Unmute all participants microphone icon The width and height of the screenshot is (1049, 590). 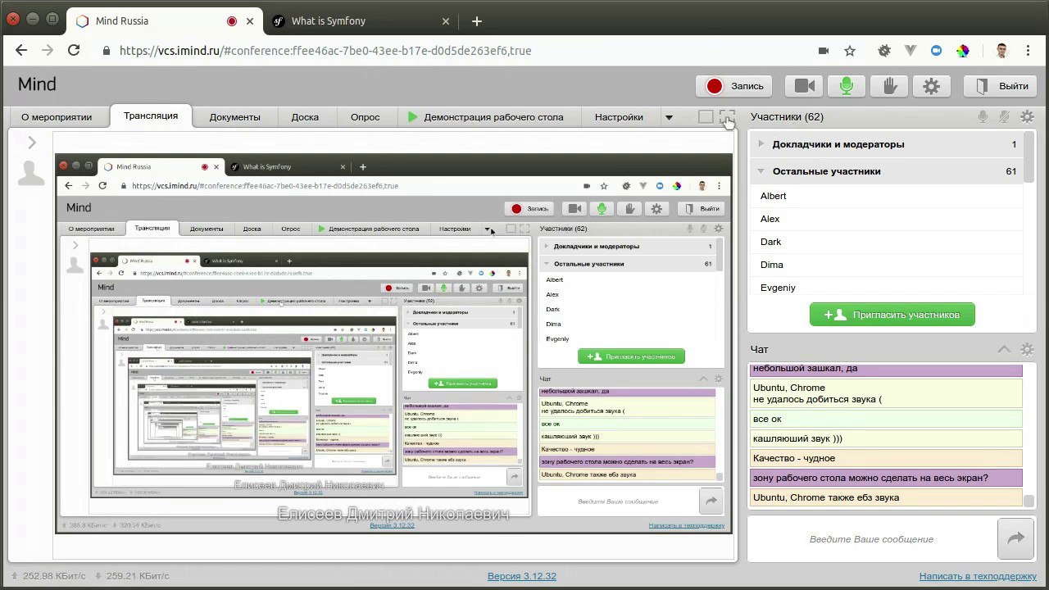(983, 117)
